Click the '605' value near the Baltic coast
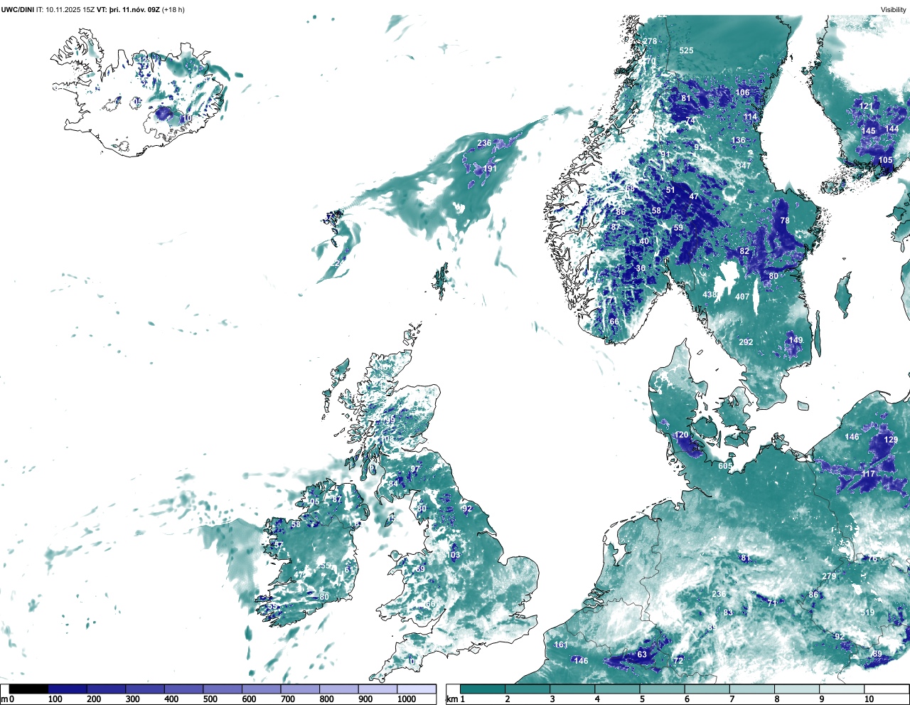Screen dimensions: 910x705 725,466
